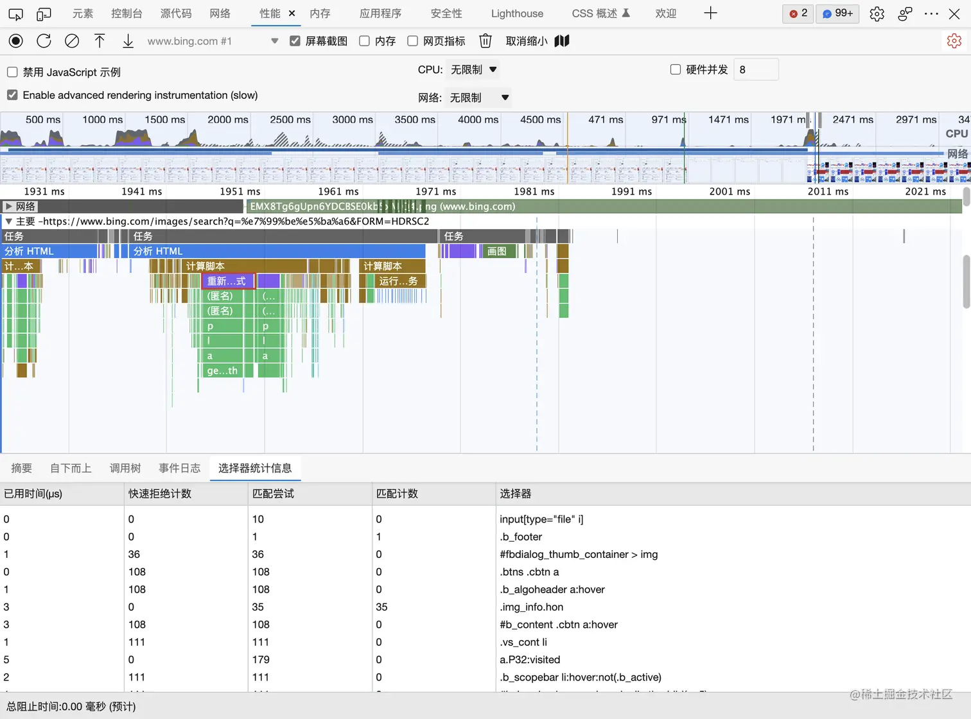Check 禁用 JavaScript 示例 checkbox
This screenshot has width=971, height=719.
12,72
